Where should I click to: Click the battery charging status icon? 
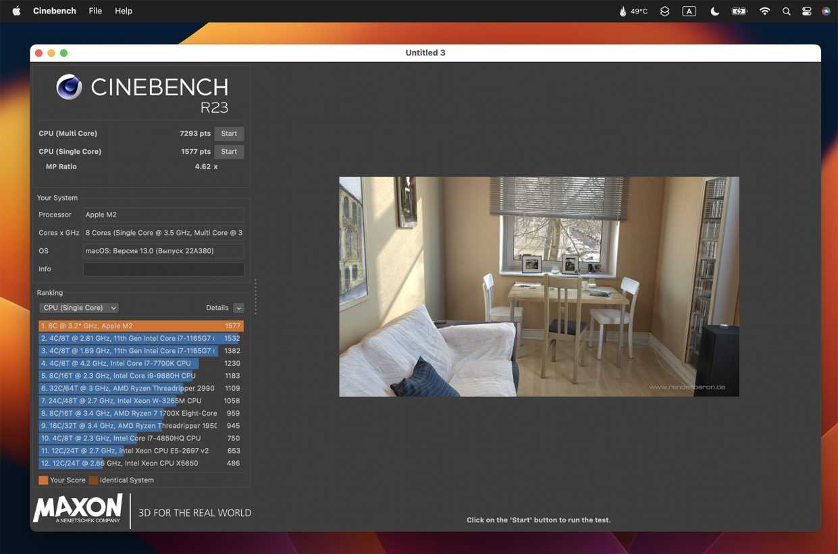click(739, 11)
